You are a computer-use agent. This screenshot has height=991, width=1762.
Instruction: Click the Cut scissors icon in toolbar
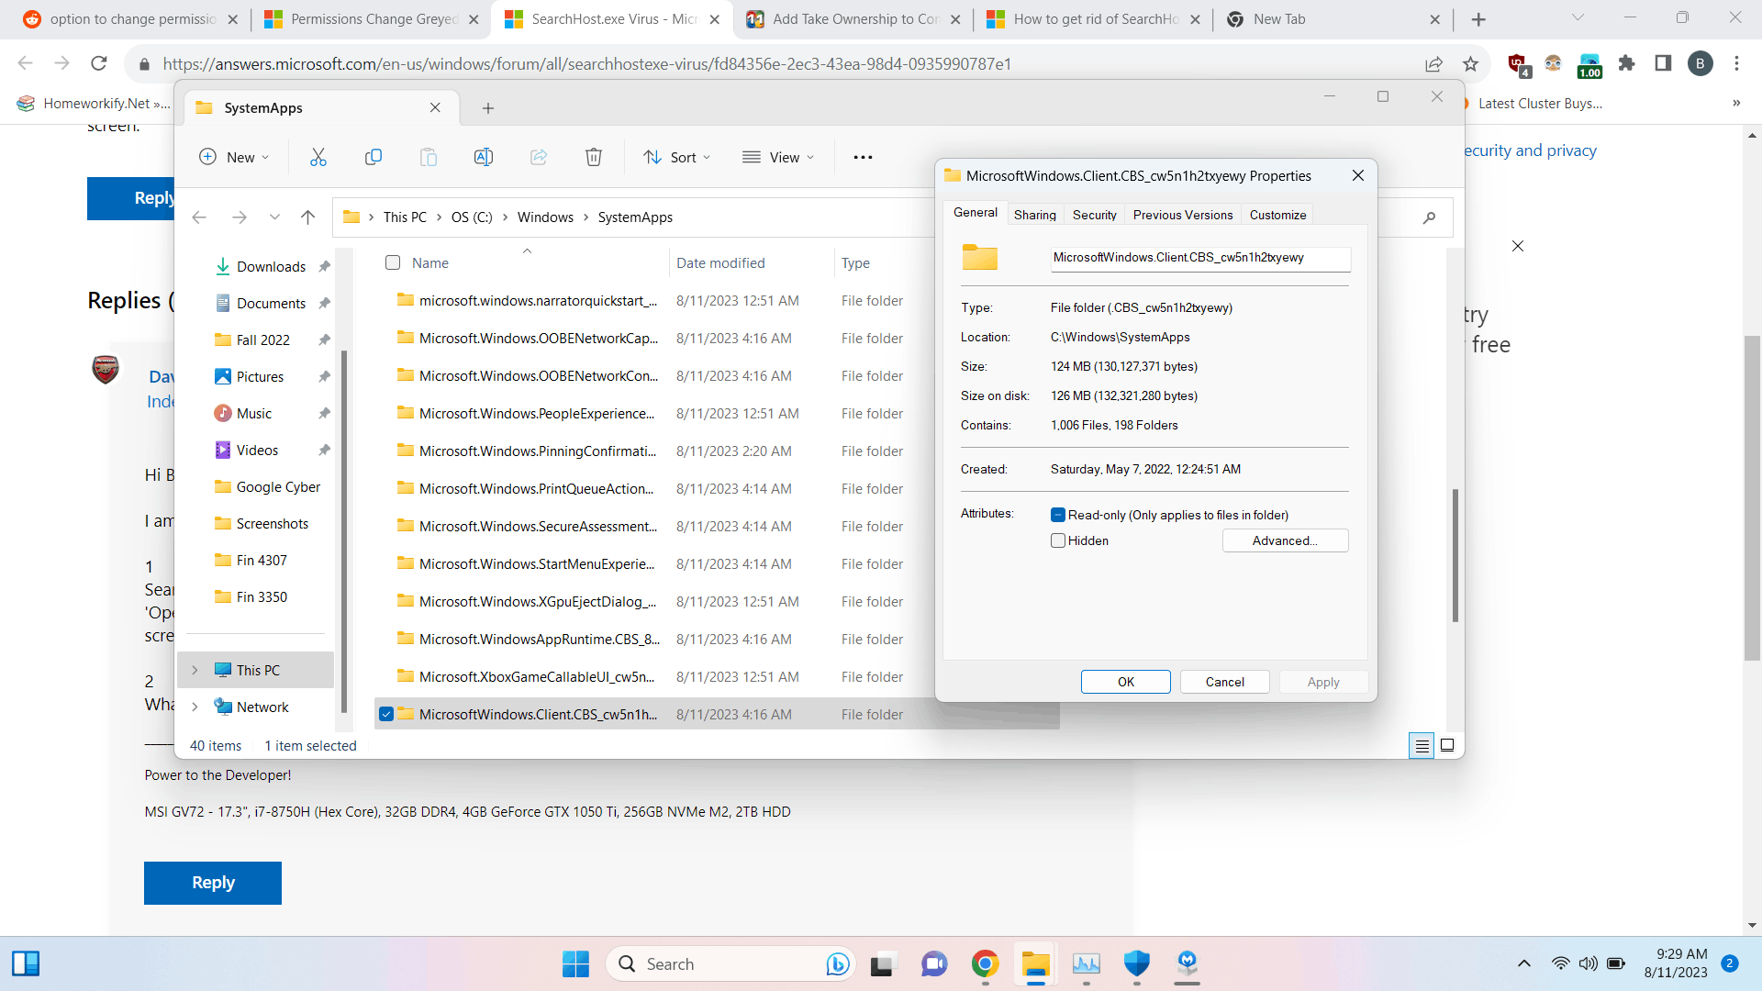318,157
